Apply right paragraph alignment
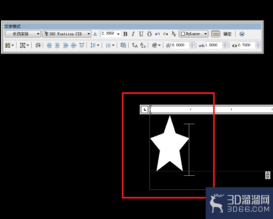This screenshot has height=219, width=273. pos(65,45)
